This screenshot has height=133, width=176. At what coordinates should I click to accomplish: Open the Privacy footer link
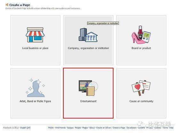point(149,128)
